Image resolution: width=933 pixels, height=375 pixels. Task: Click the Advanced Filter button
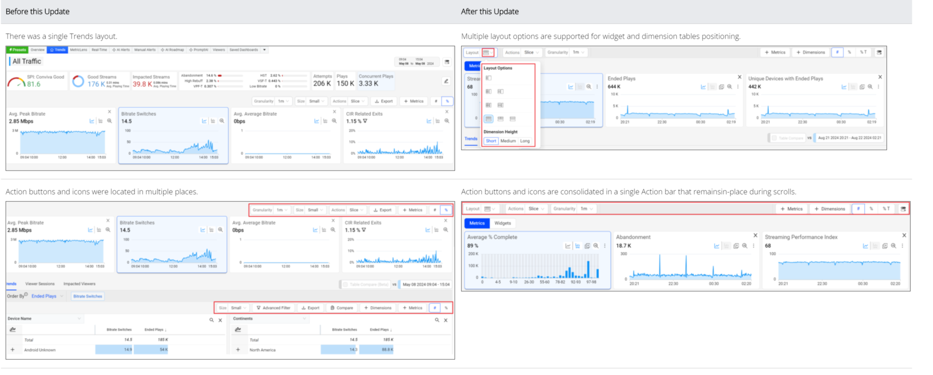tap(273, 308)
